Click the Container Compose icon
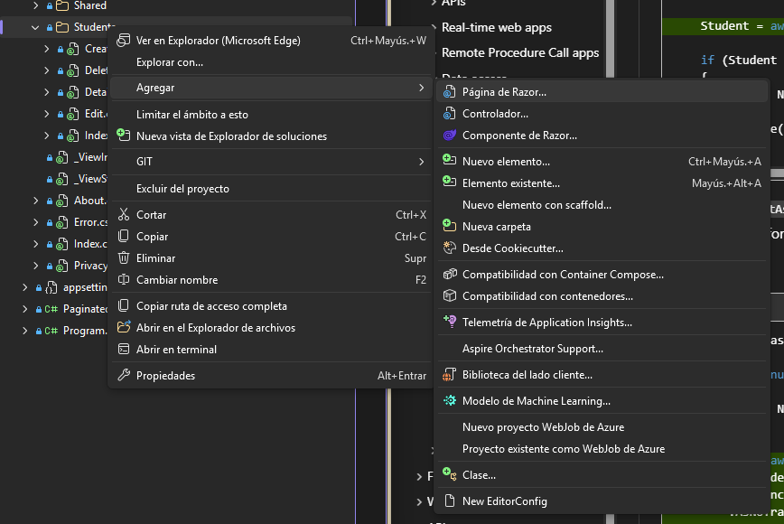Viewport: 784px width, 524px height. [450, 274]
